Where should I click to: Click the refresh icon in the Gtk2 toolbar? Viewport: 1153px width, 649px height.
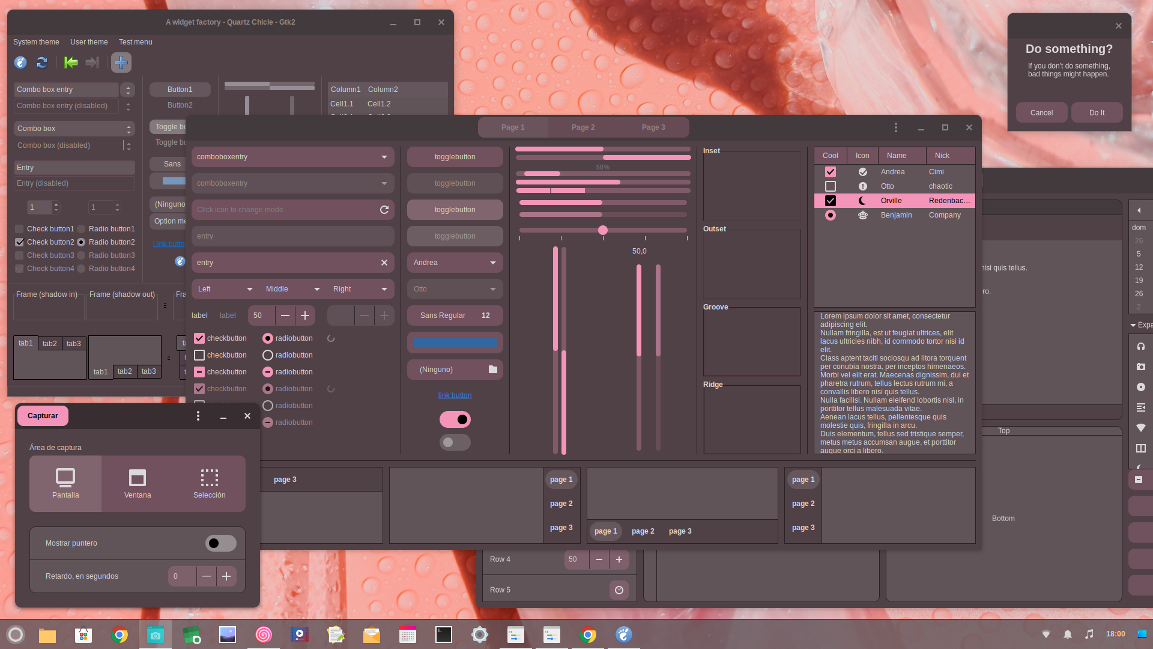point(42,62)
